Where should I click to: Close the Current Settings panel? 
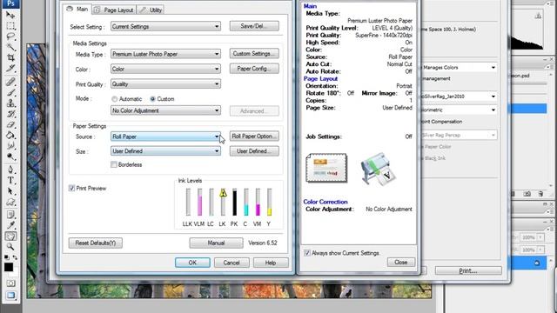[400, 263]
